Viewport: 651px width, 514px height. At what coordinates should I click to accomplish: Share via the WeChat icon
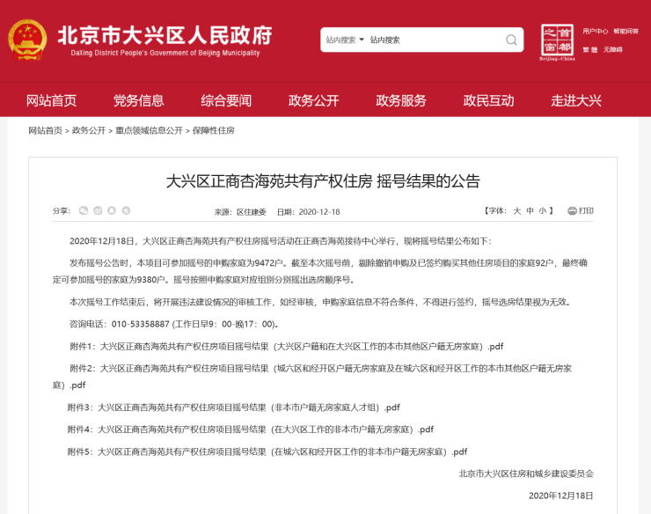click(x=84, y=210)
